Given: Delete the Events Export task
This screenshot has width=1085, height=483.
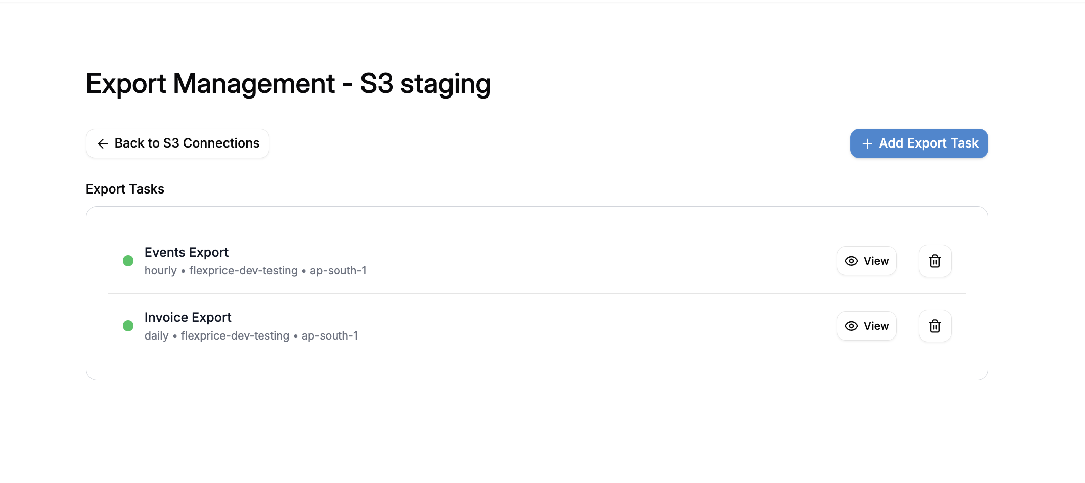Looking at the screenshot, I should pyautogui.click(x=935, y=261).
